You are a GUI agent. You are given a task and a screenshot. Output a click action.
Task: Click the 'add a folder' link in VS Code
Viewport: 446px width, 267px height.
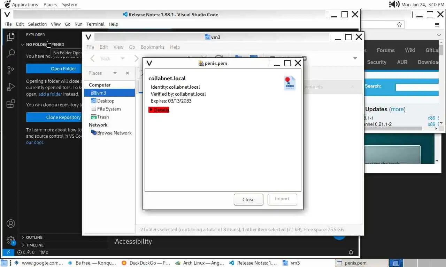click(x=50, y=94)
